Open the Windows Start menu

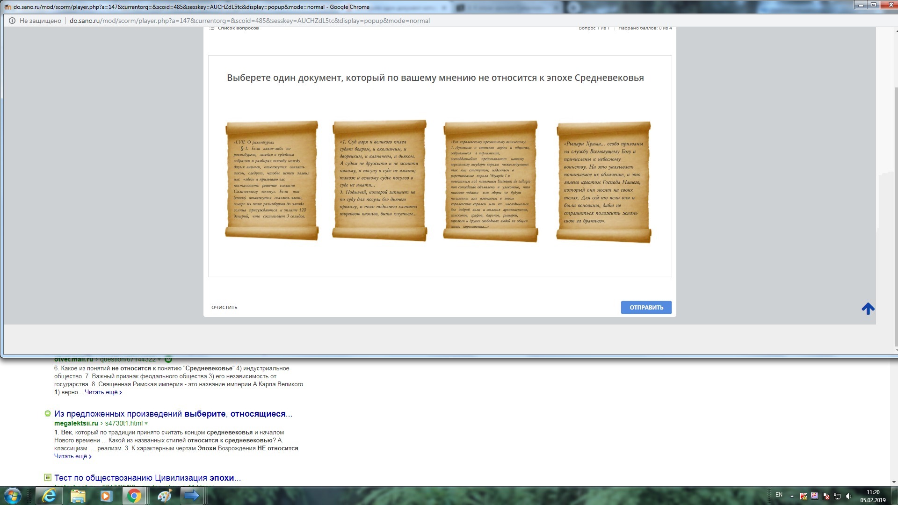point(13,496)
